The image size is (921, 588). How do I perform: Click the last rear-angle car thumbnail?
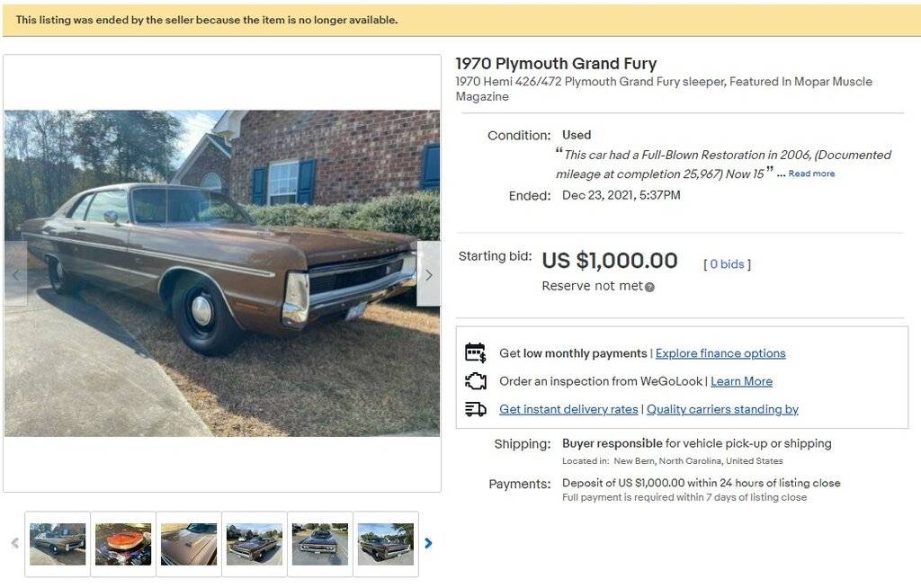[386, 542]
